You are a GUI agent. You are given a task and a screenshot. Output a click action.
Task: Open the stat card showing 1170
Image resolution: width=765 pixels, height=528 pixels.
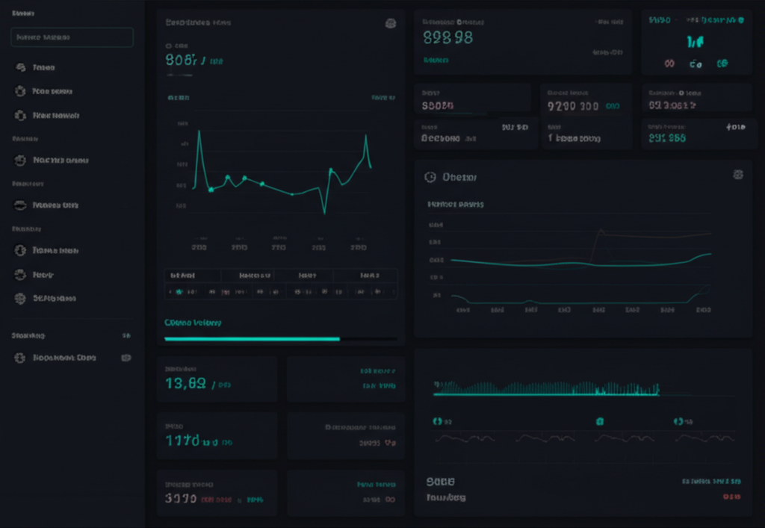click(x=217, y=435)
